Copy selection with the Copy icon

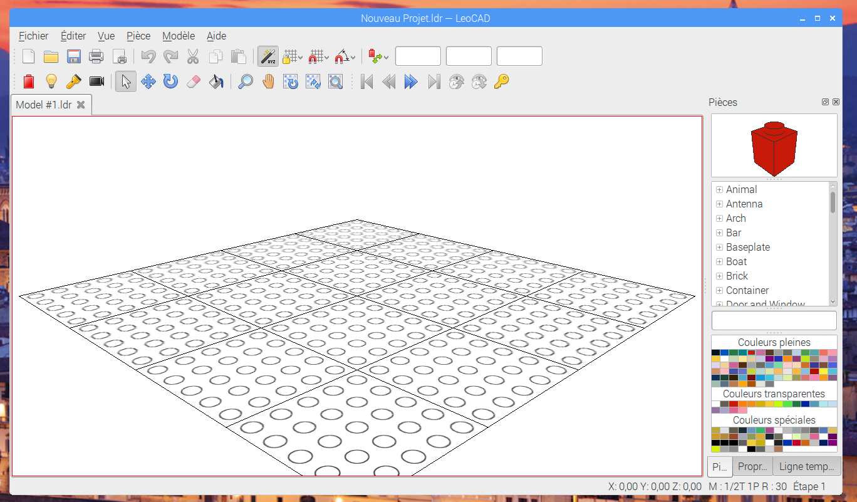click(216, 56)
